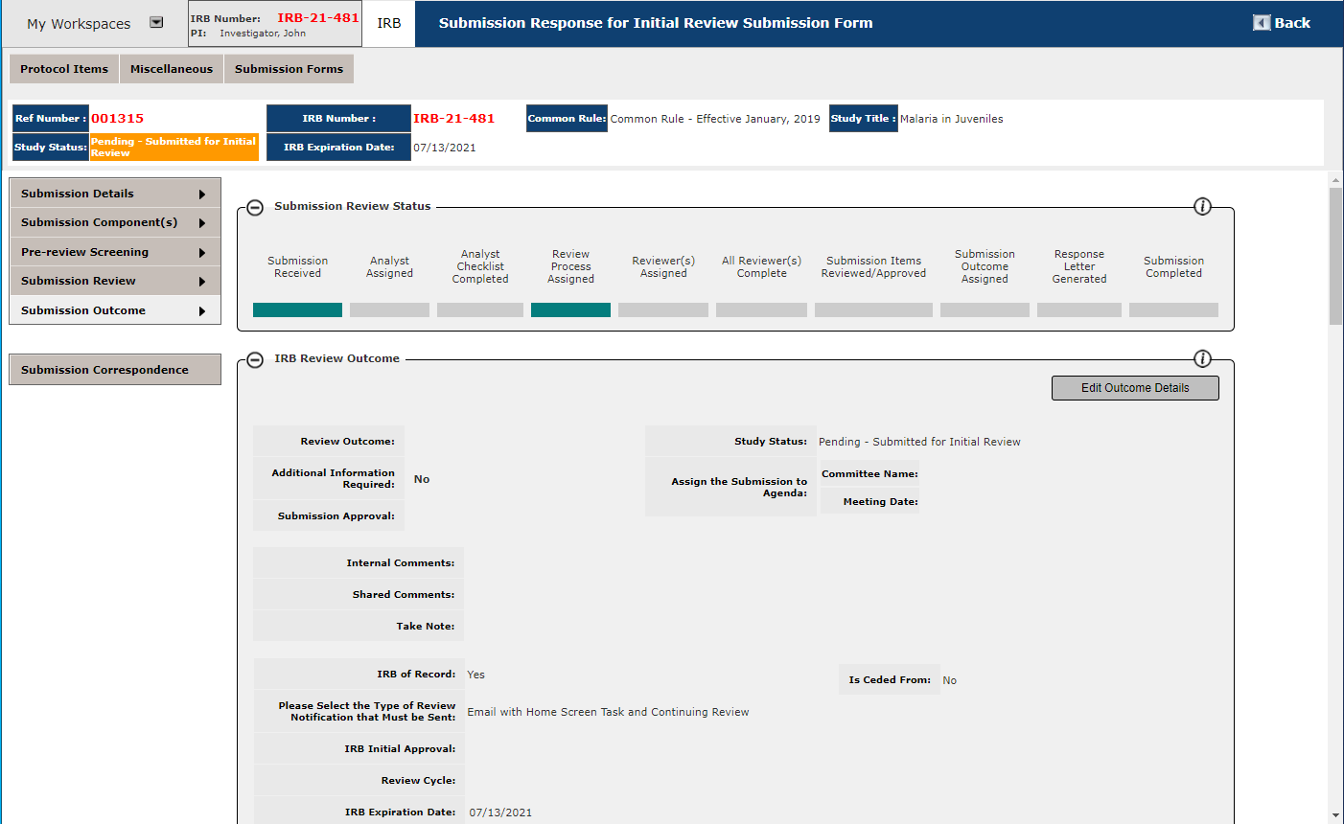The image size is (1344, 824).
Task: Select the IRB tab
Action: pyautogui.click(x=389, y=23)
